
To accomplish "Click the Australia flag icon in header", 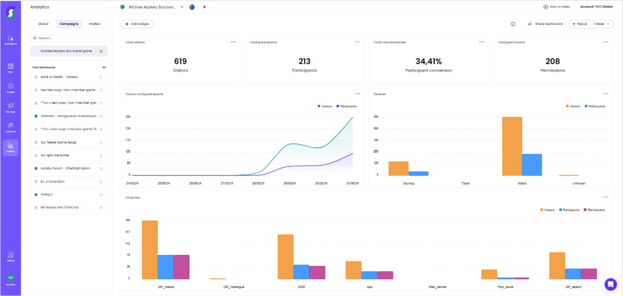I will click(x=192, y=7).
